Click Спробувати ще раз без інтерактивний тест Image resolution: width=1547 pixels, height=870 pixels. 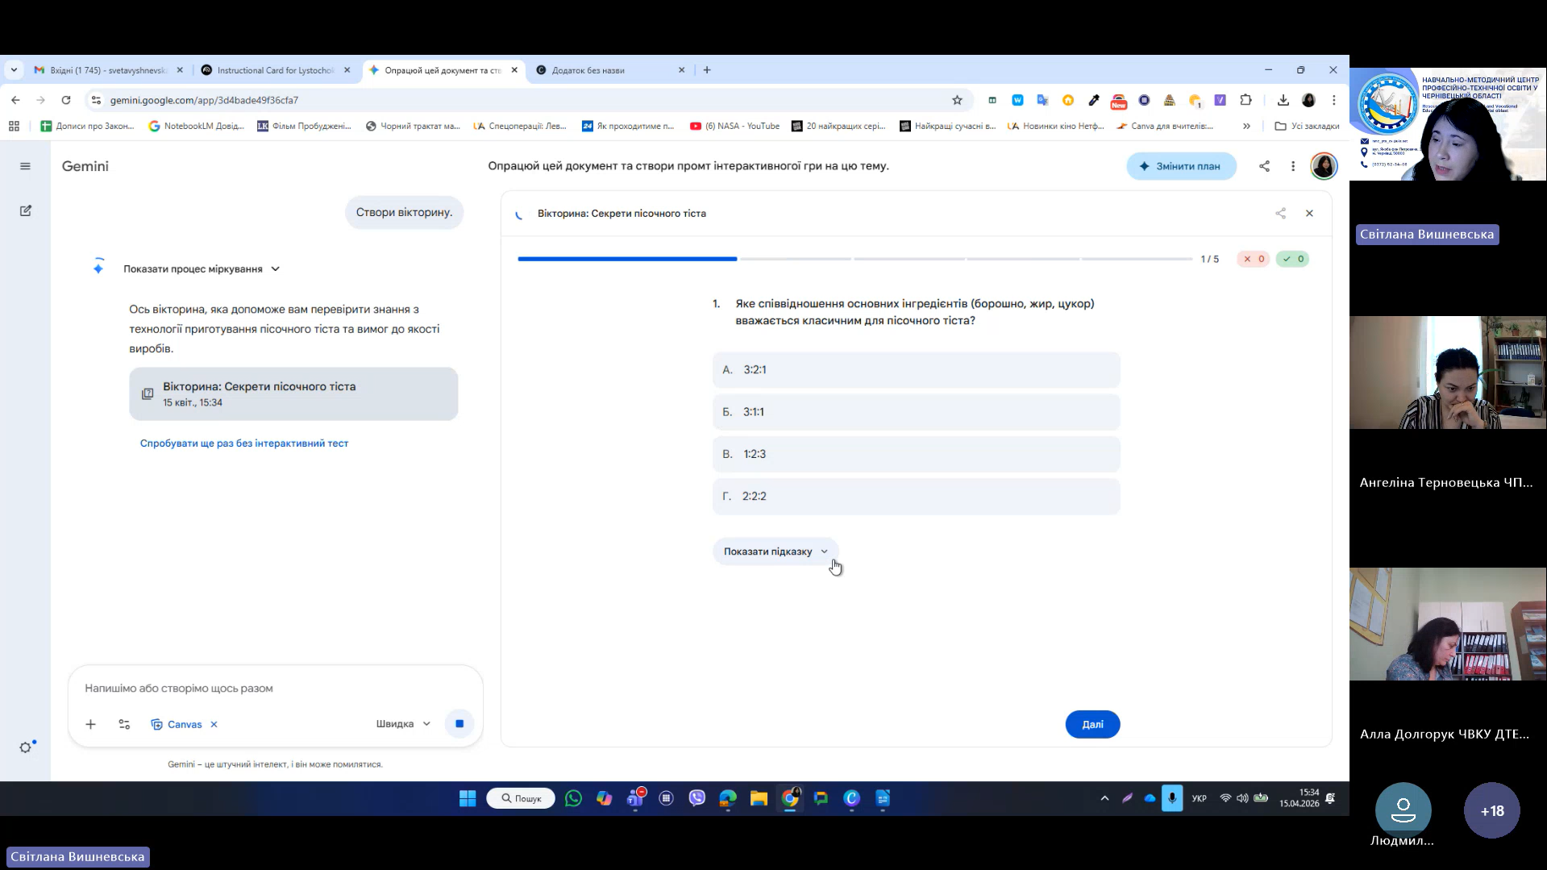[244, 443]
